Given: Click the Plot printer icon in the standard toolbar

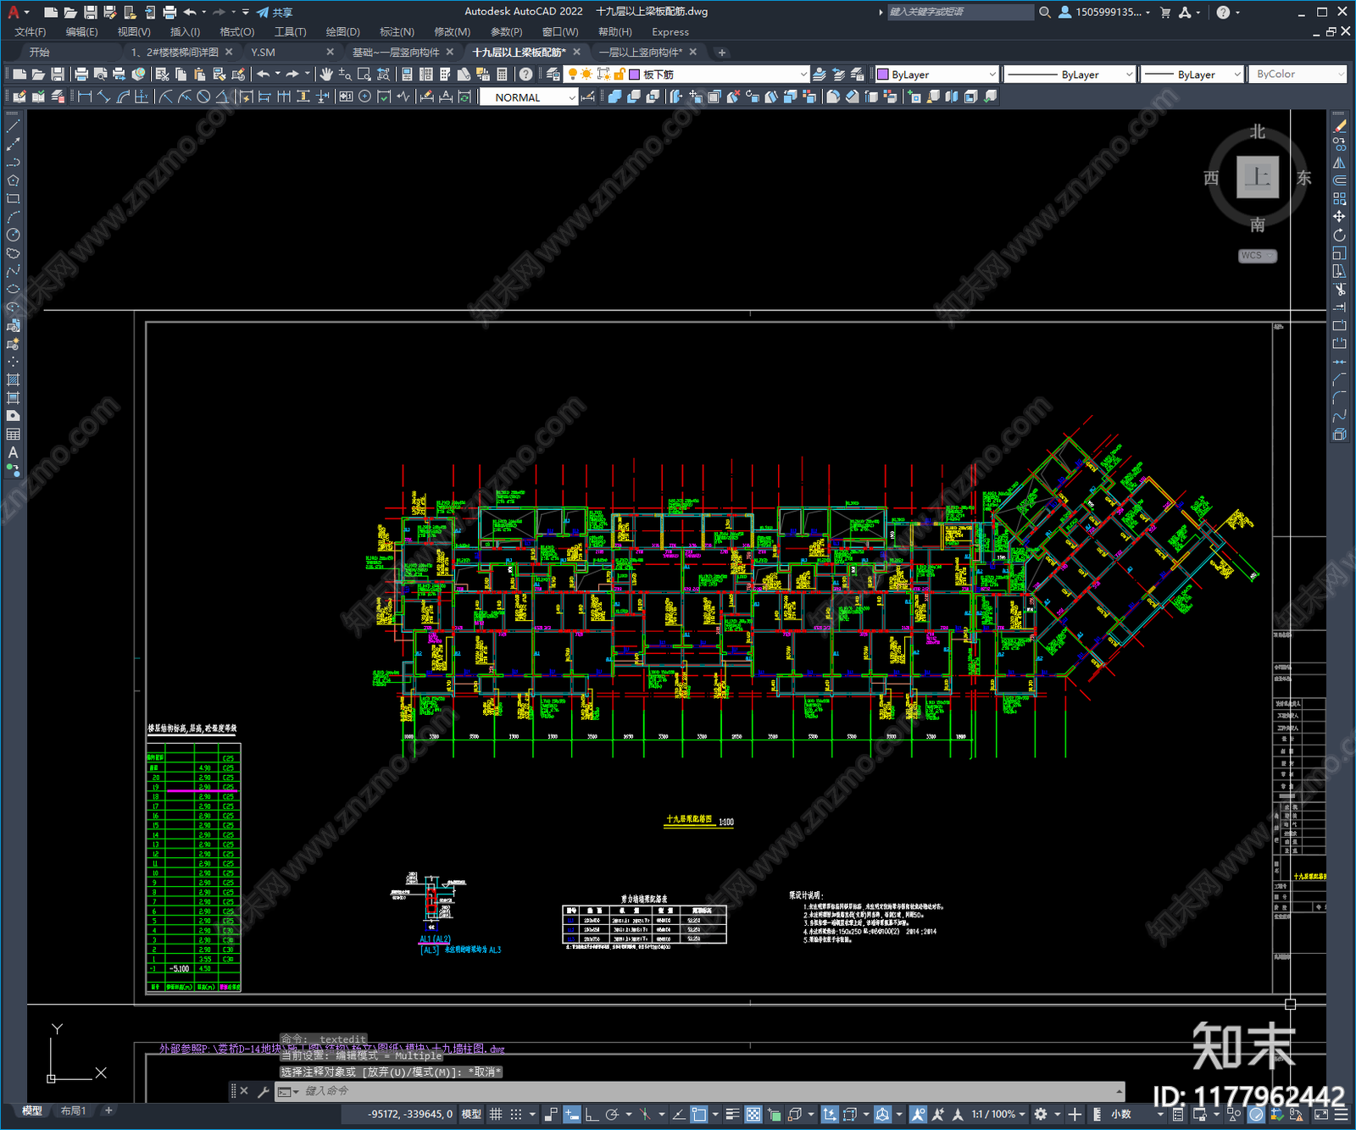Looking at the screenshot, I should [81, 75].
